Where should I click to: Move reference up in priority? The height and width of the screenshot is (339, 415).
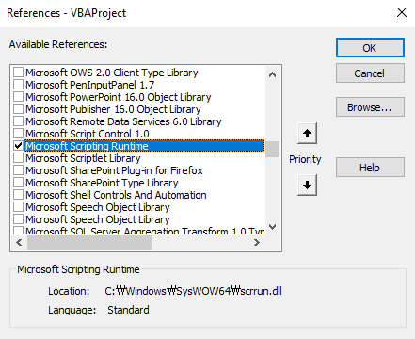[x=307, y=134]
